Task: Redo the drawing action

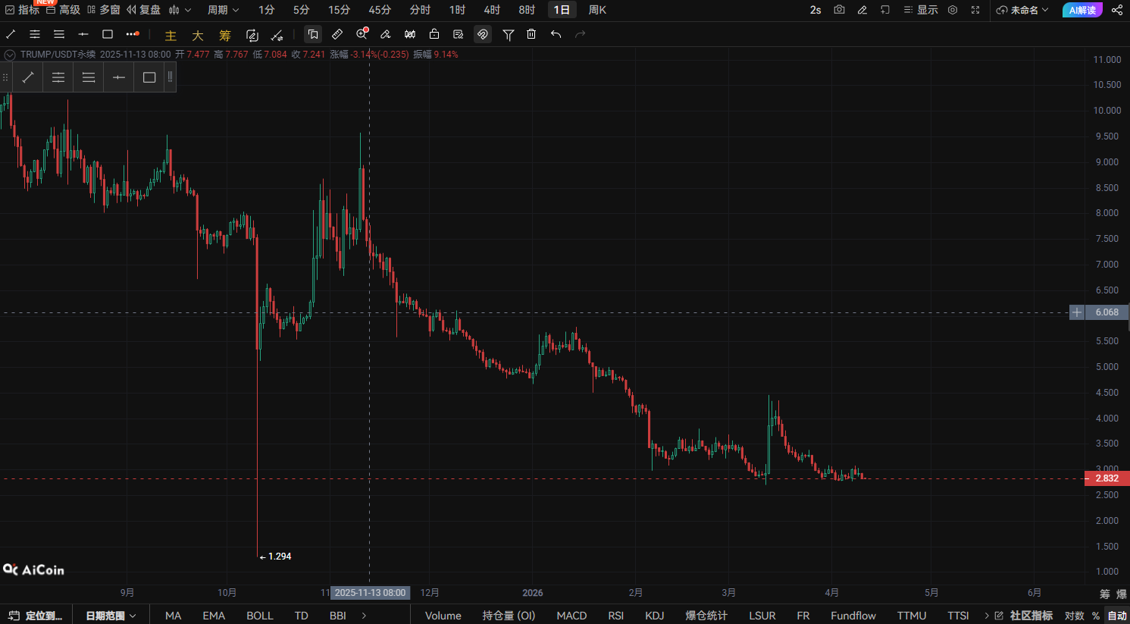Action: click(x=581, y=34)
